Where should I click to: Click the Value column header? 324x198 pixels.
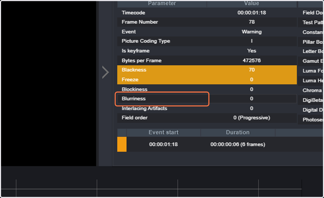coord(252,4)
